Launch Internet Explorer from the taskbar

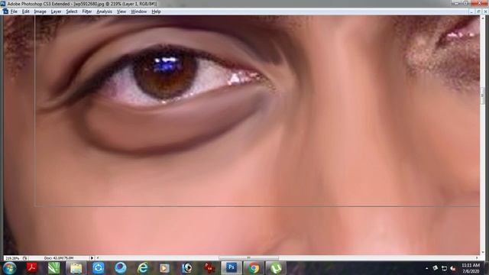(143, 268)
